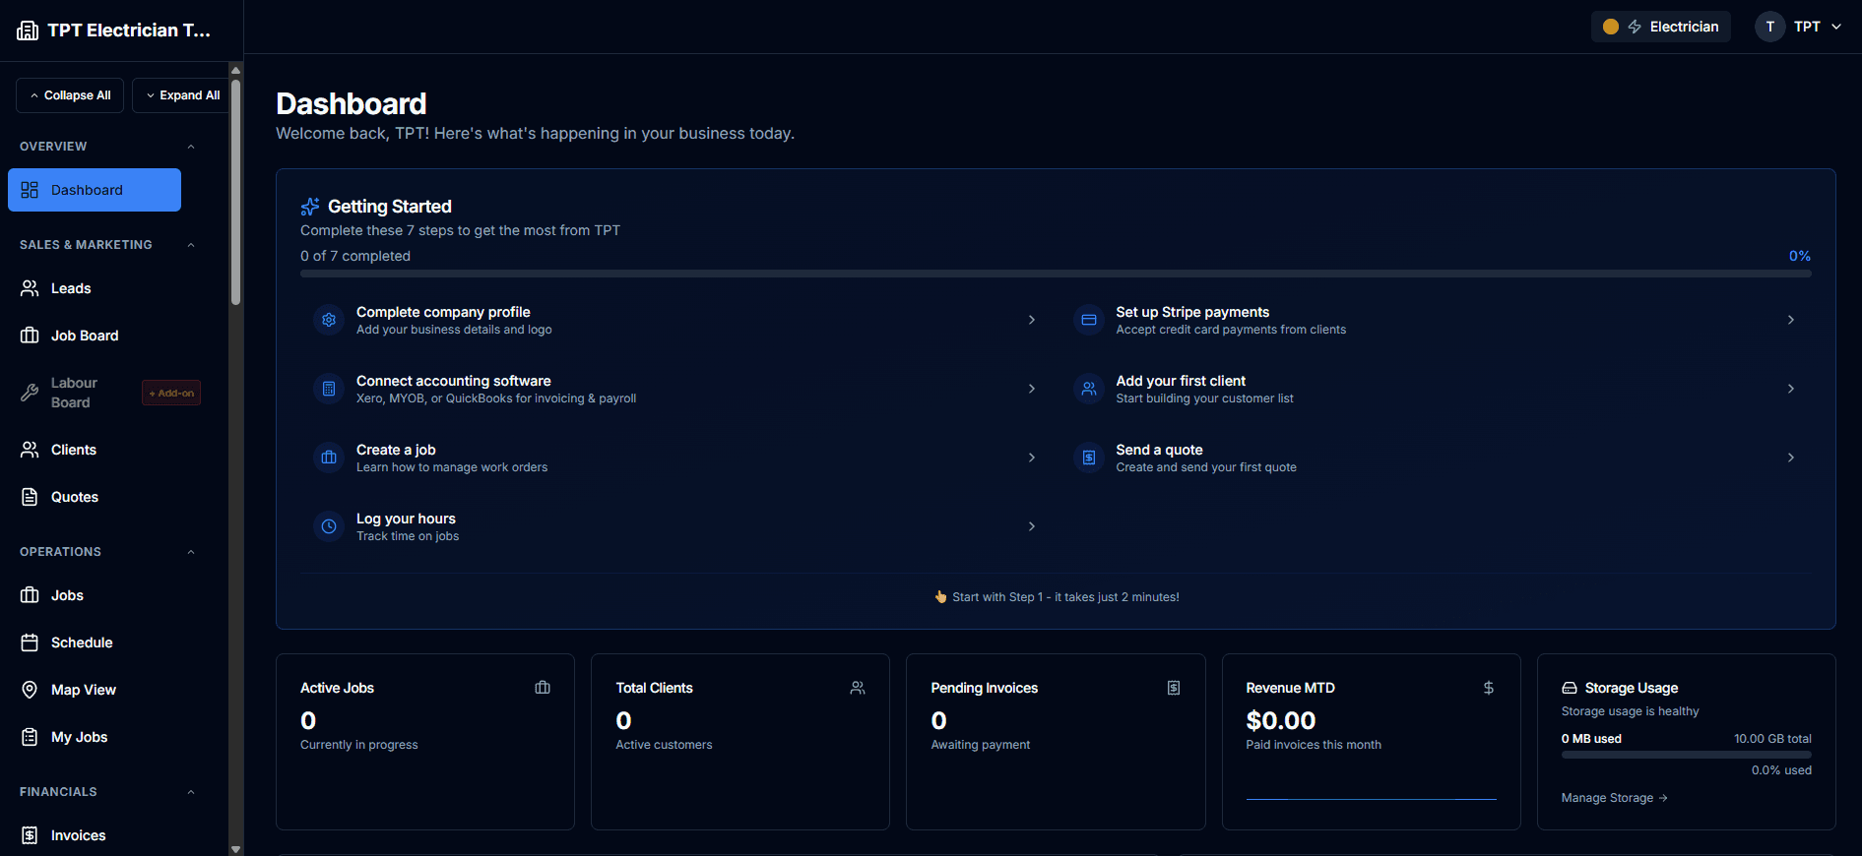1862x856 pixels.
Task: Click the Add-on badge beside Labour Board
Action: point(171,393)
